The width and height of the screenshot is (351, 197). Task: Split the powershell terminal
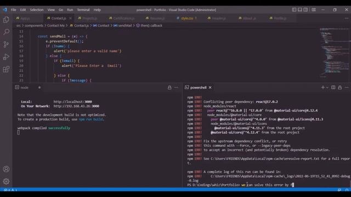pos(333,88)
